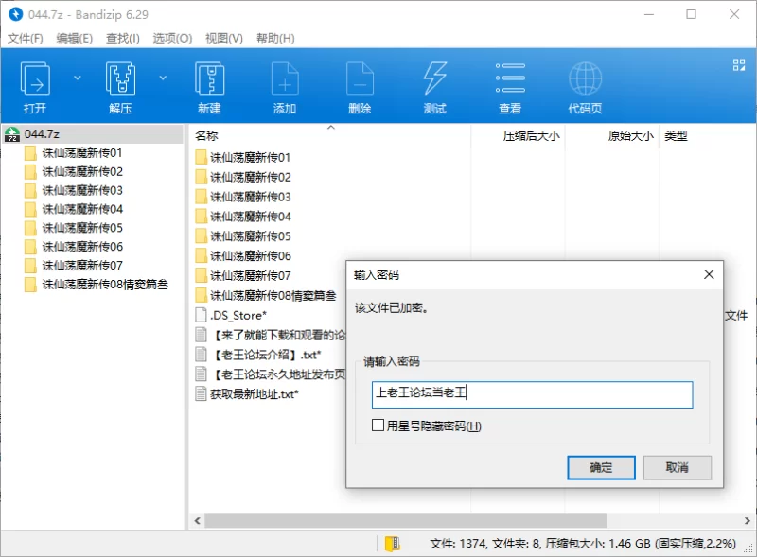Select 诛仙荡魔新传02 in the left tree
This screenshot has width=757, height=557.
coord(82,172)
